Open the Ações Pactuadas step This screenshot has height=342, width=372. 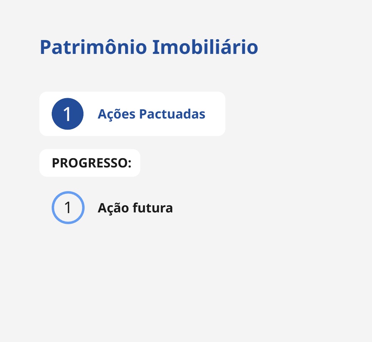pos(151,114)
